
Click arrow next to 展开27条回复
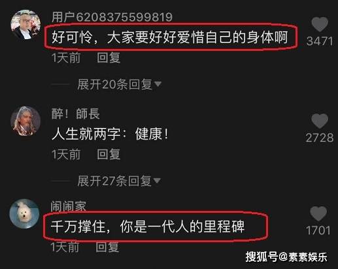(x=157, y=180)
